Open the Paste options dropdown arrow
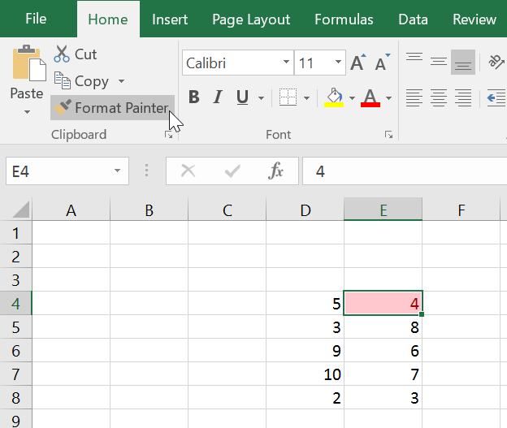Image resolution: width=507 pixels, height=428 pixels. pos(27,112)
